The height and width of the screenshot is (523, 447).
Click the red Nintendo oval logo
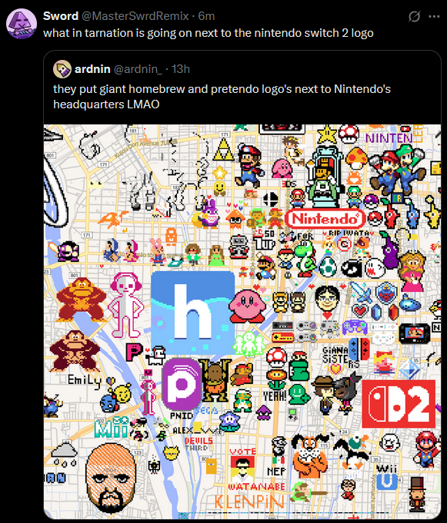tap(325, 219)
